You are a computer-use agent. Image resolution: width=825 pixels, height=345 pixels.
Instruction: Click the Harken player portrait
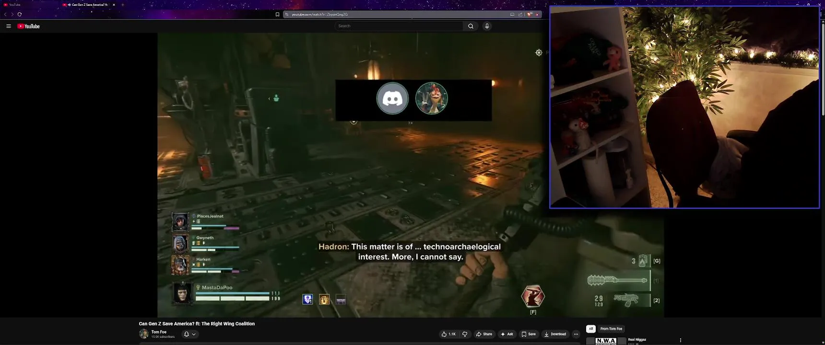pos(180,265)
